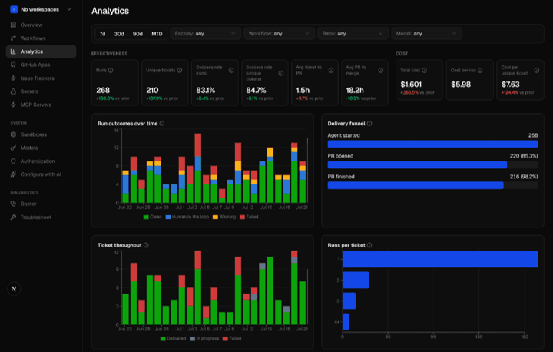The height and width of the screenshot is (352, 553).
Task: Click info icon on Avg PR to merge
Action: pos(381,70)
